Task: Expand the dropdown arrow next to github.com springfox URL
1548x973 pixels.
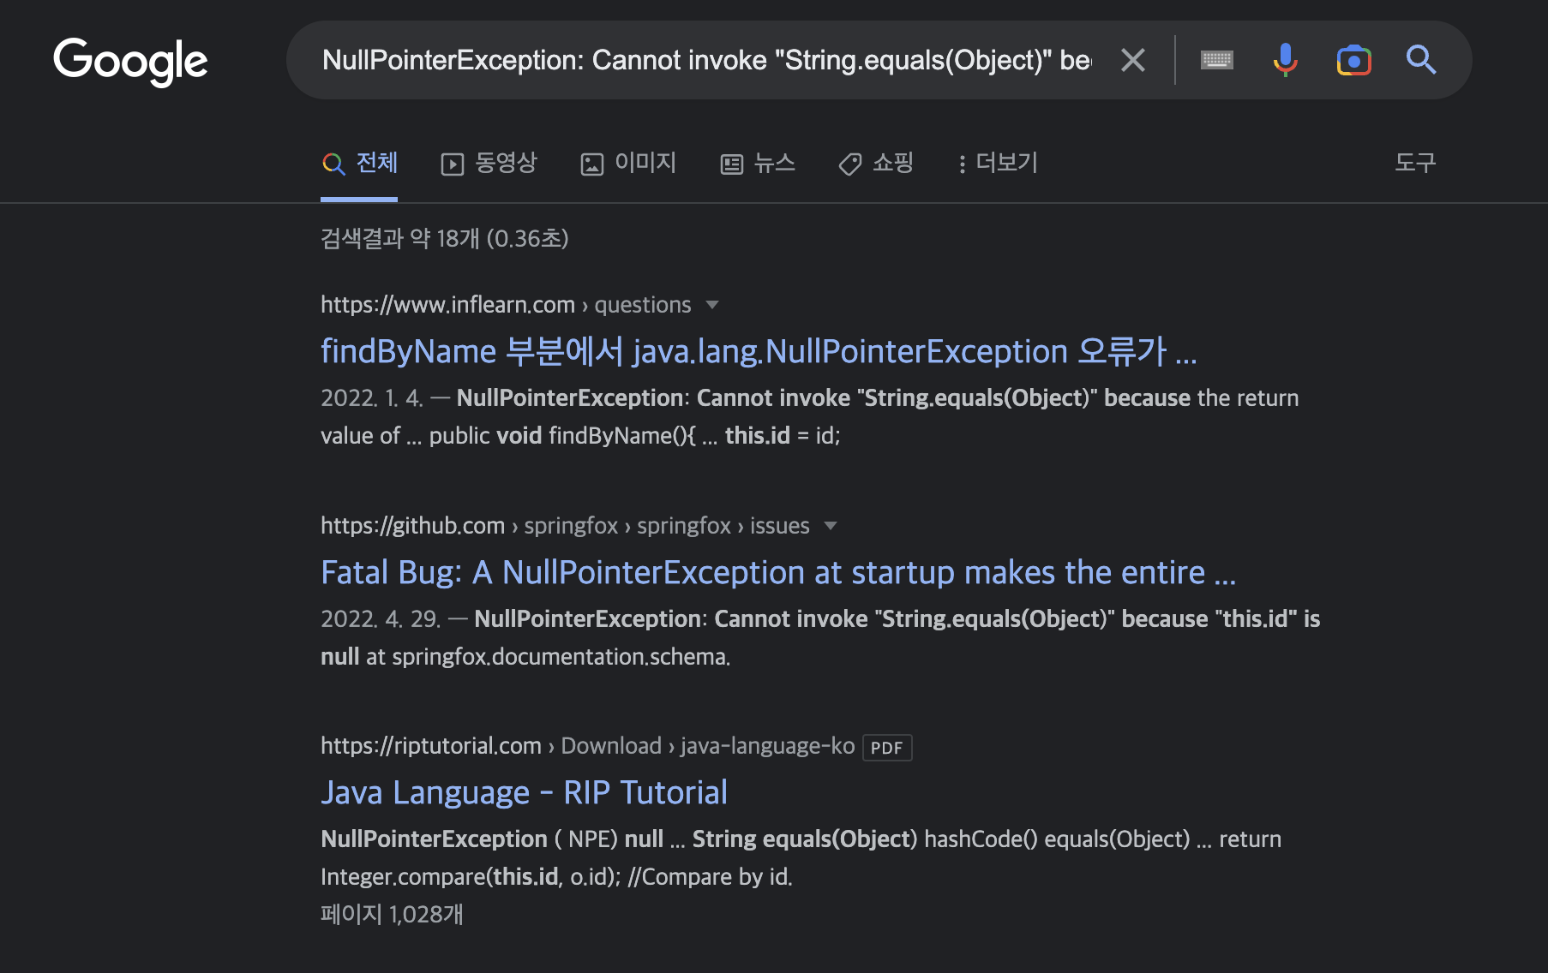Action: click(x=830, y=526)
